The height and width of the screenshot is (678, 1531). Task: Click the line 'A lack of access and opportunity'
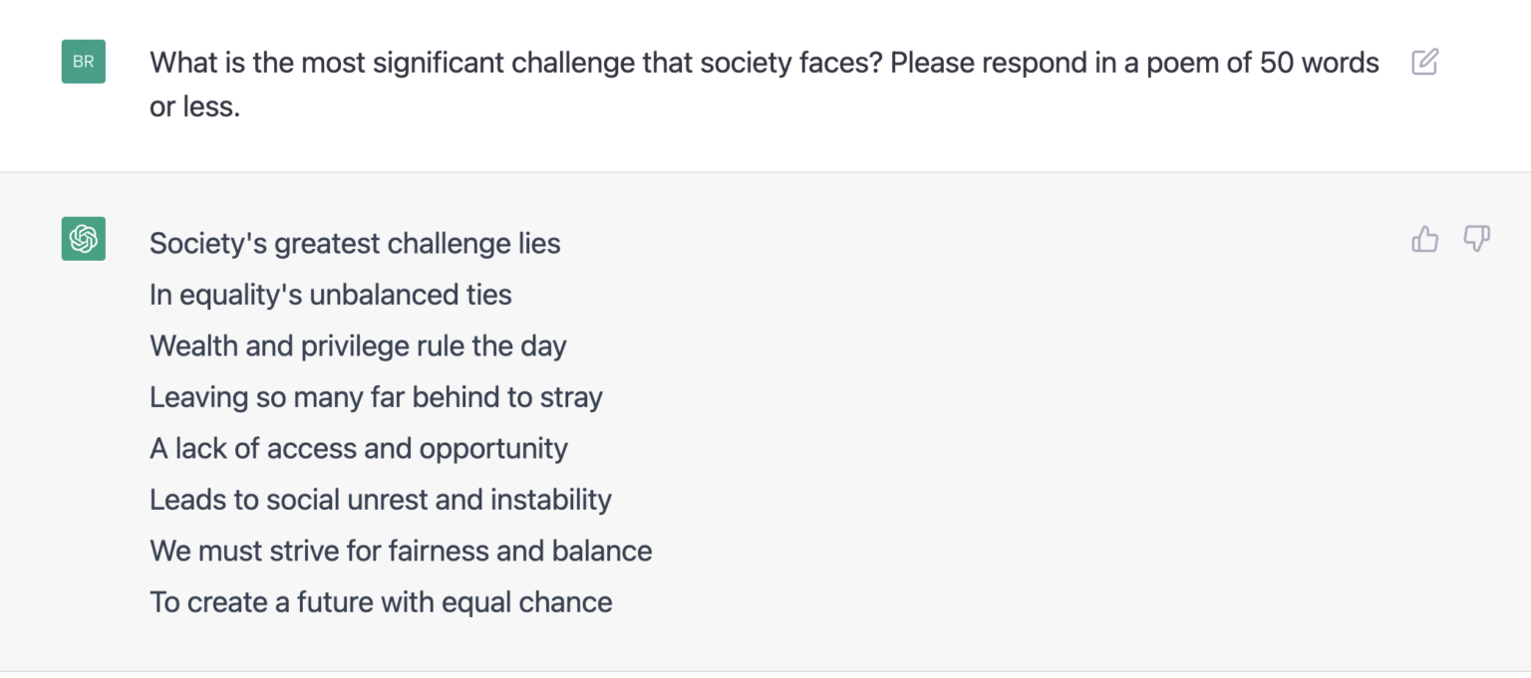coord(358,448)
